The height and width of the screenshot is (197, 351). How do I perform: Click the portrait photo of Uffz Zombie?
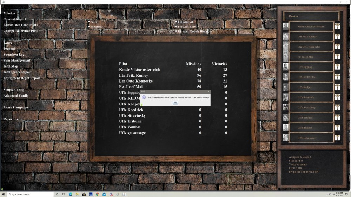(x=285, y=128)
